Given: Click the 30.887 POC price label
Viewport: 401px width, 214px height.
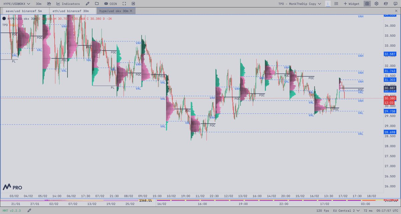Looking at the screenshot, I should 390,88.
